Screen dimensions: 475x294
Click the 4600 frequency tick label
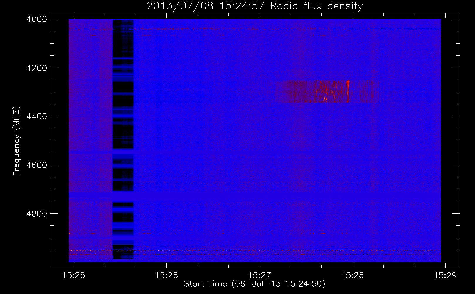[x=37, y=165]
